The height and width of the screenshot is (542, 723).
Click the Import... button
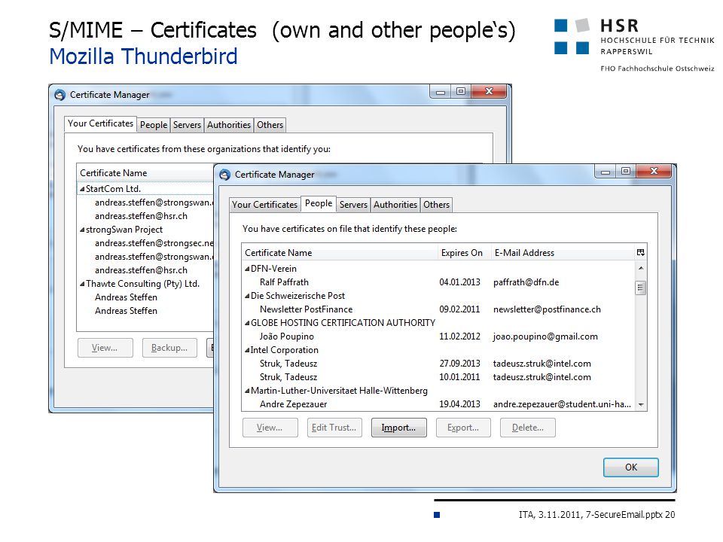pos(399,428)
